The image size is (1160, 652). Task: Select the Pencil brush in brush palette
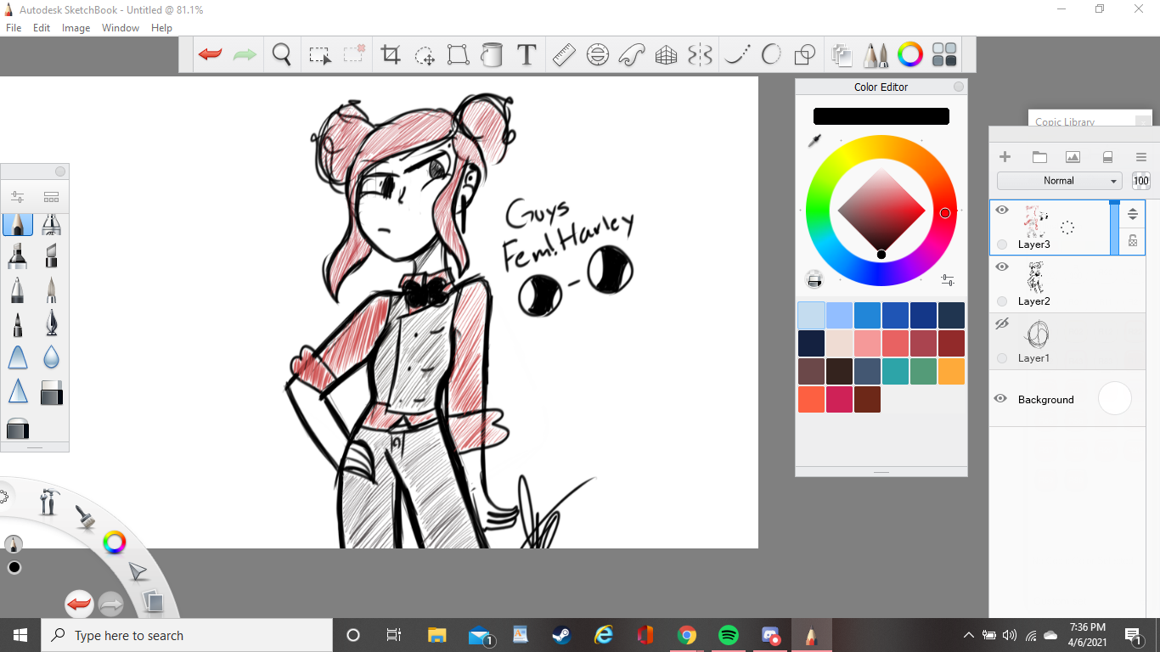(x=18, y=224)
